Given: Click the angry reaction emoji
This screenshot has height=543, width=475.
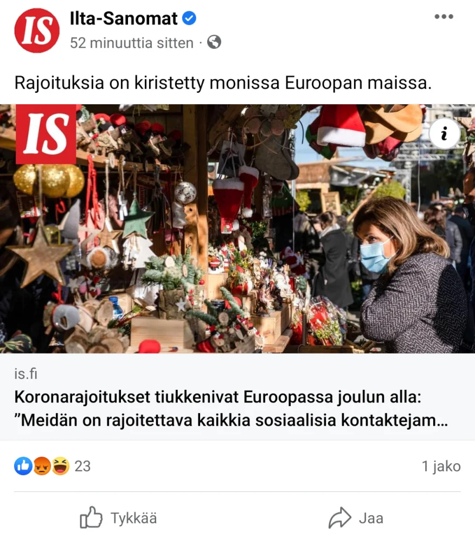Looking at the screenshot, I should 42,466.
